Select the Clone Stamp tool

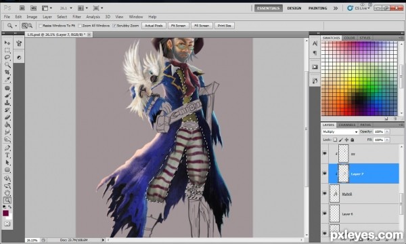pos(7,103)
